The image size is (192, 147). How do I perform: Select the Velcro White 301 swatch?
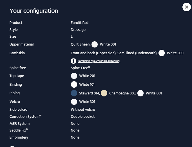coord(74,102)
